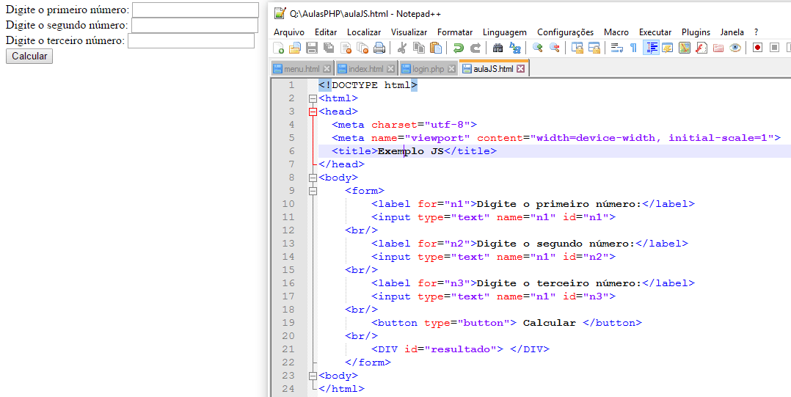
Task: Open Find with binoculars icon
Action: tap(498, 48)
